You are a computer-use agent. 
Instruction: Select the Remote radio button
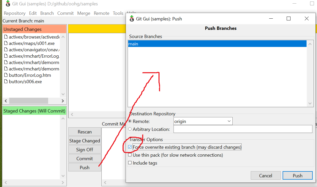[130, 121]
